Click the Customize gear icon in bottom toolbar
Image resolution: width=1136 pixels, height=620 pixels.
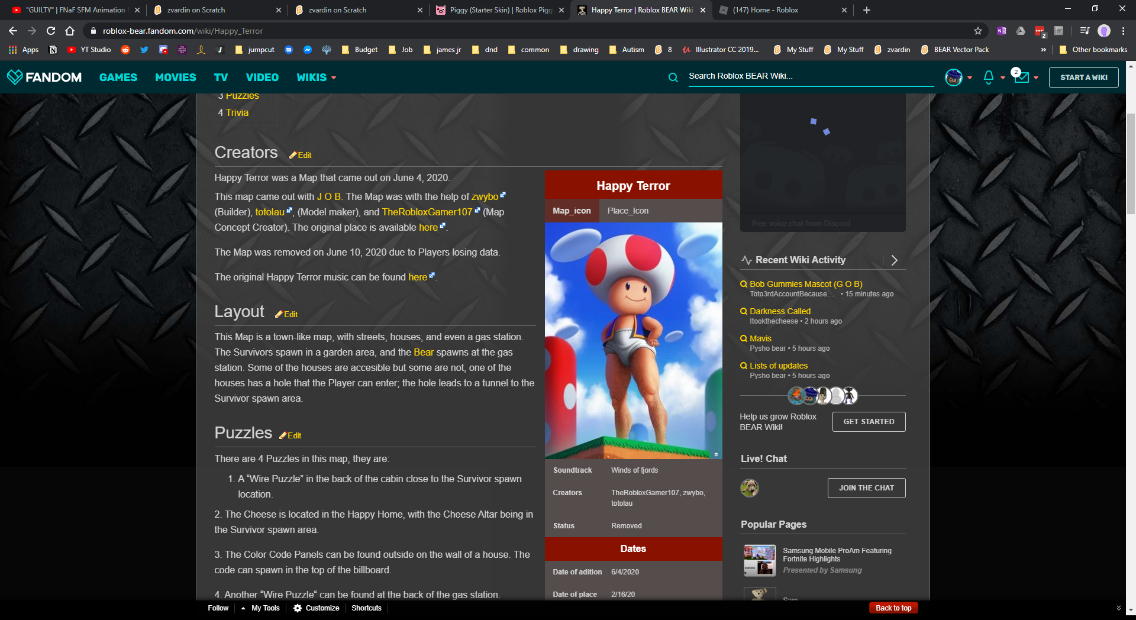[298, 608]
